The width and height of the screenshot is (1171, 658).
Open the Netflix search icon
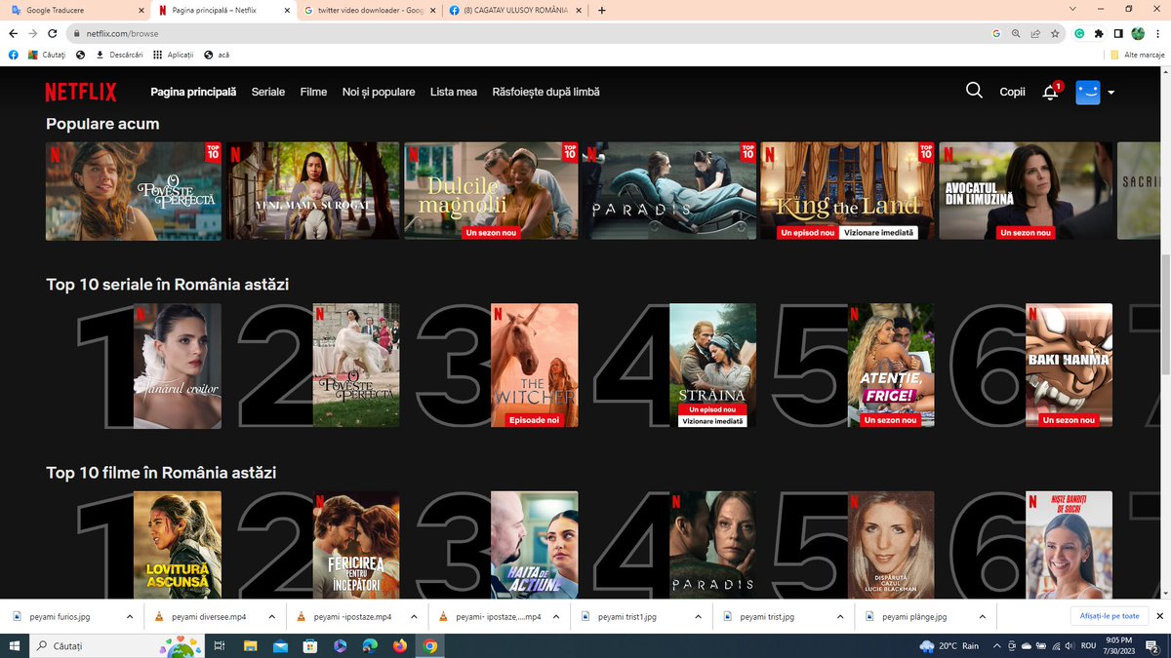pos(974,91)
